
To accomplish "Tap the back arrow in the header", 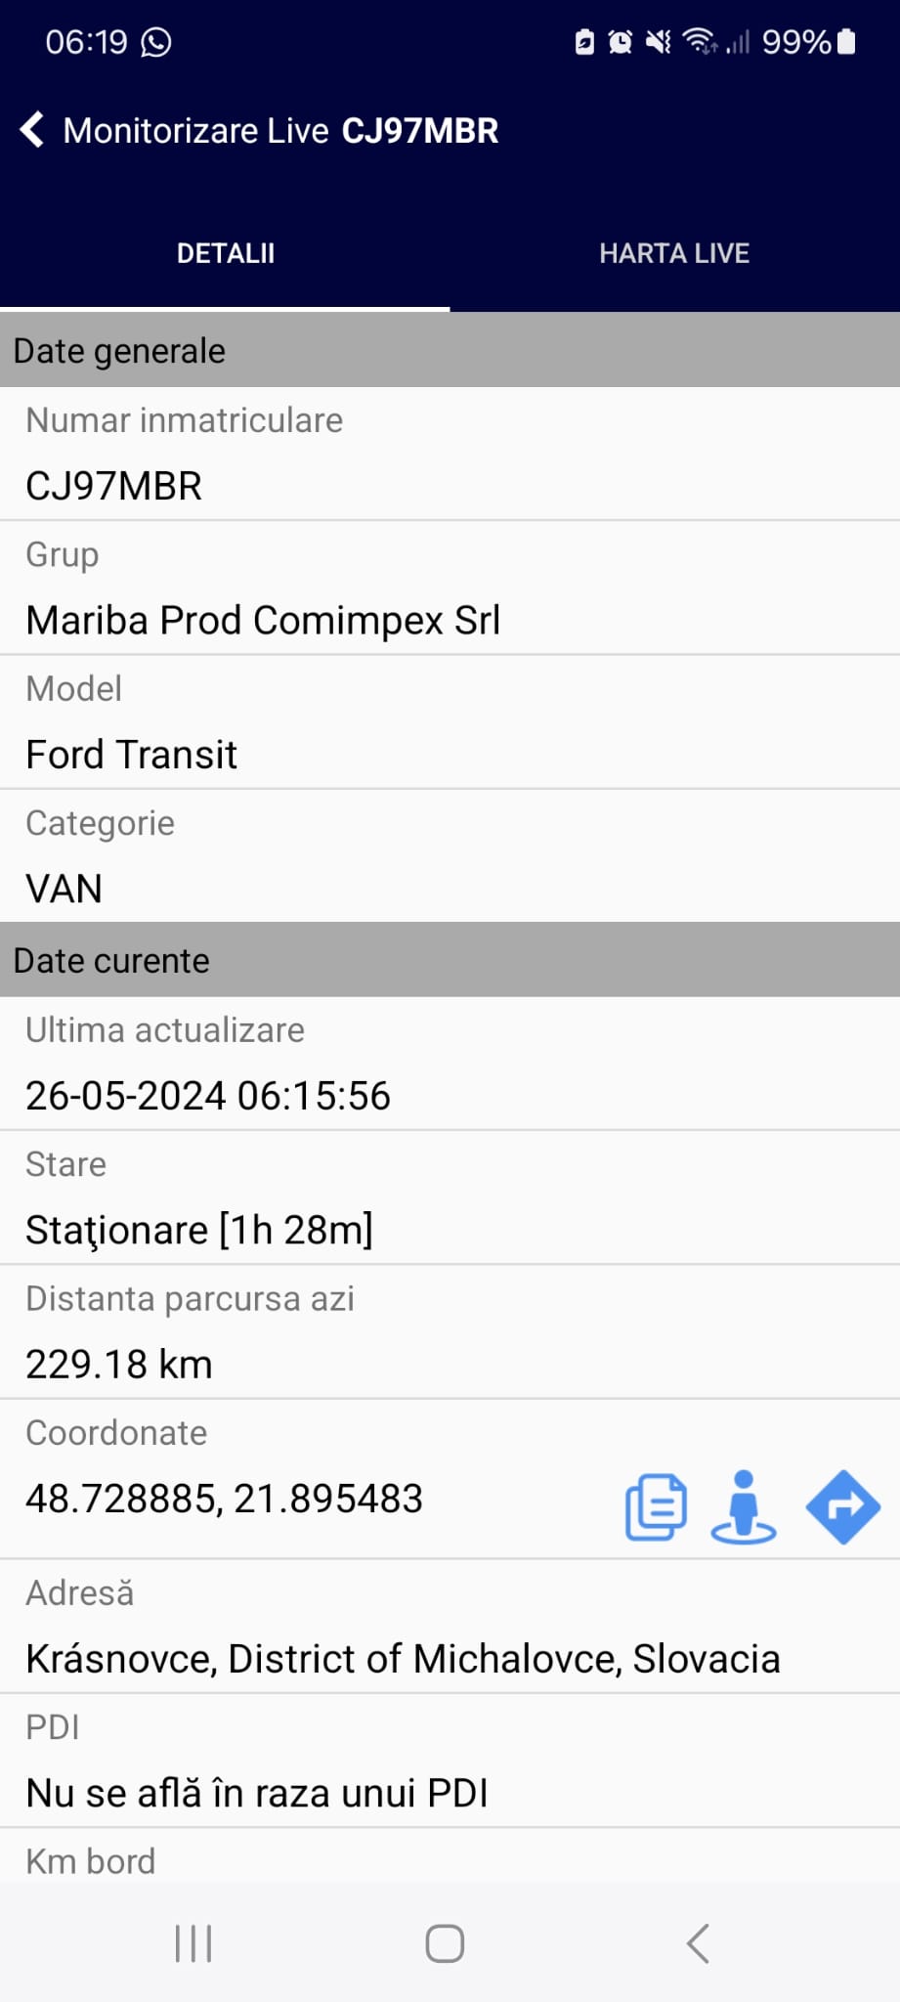I will (x=33, y=130).
